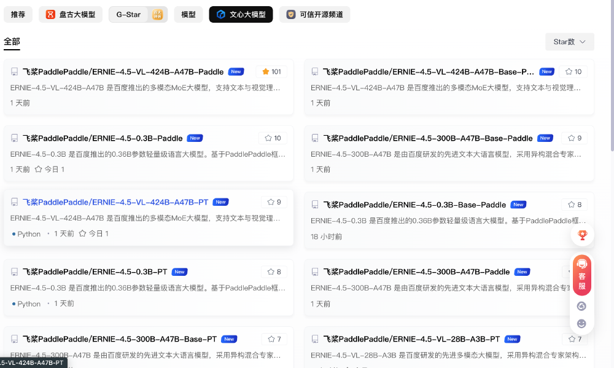Switch to the 模型 tab
This screenshot has height=368, width=614.
click(188, 14)
